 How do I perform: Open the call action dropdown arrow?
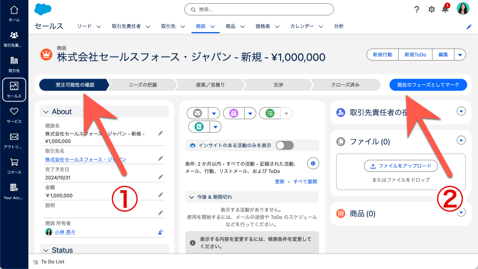click(x=216, y=127)
